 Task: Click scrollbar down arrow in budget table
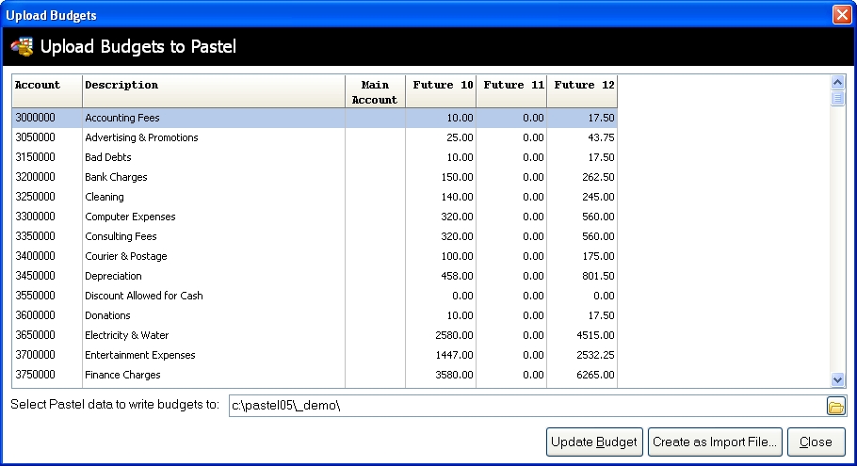837,379
